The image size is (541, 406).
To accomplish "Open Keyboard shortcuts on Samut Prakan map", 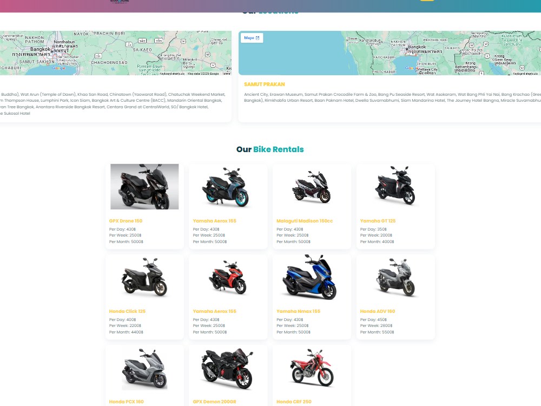I will click(525, 74).
